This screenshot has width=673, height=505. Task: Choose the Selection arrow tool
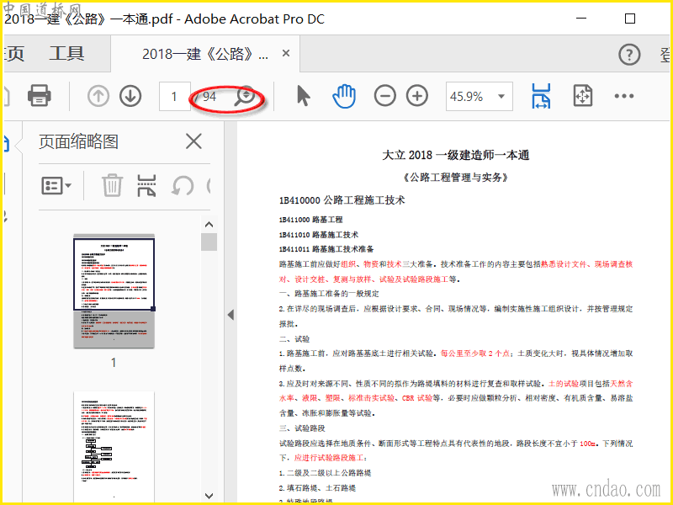(x=303, y=96)
